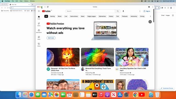Screen dimensions: 176x99
Task: Filter by the Gaming chip
Action: 53,16
